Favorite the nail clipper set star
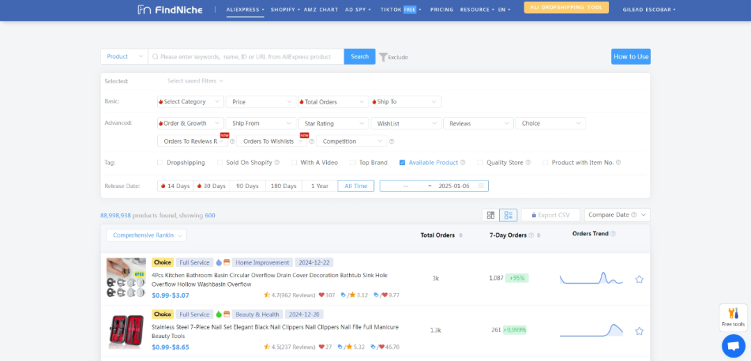The width and height of the screenshot is (751, 361). point(639,331)
